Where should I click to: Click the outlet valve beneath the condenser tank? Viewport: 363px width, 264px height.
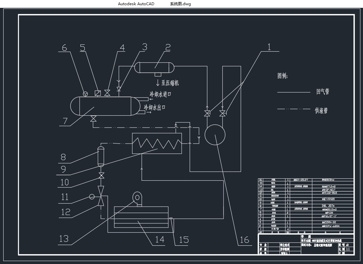tap(93, 119)
